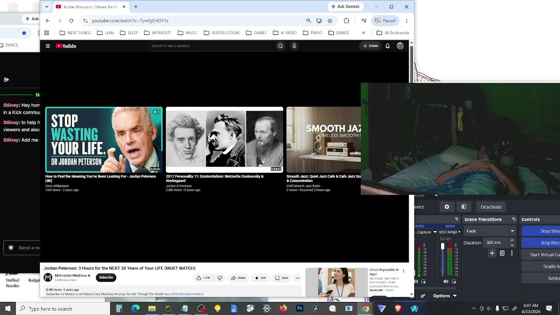Open source properties gear in OBS

pyautogui.click(x=447, y=207)
